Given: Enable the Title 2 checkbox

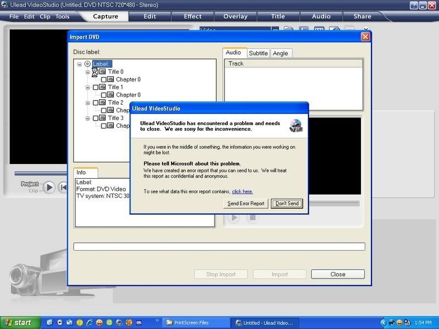Looking at the screenshot, I should (x=95, y=103).
